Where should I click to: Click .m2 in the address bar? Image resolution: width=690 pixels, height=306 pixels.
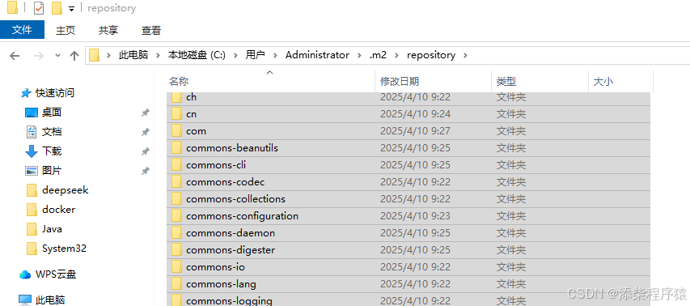[x=378, y=55]
